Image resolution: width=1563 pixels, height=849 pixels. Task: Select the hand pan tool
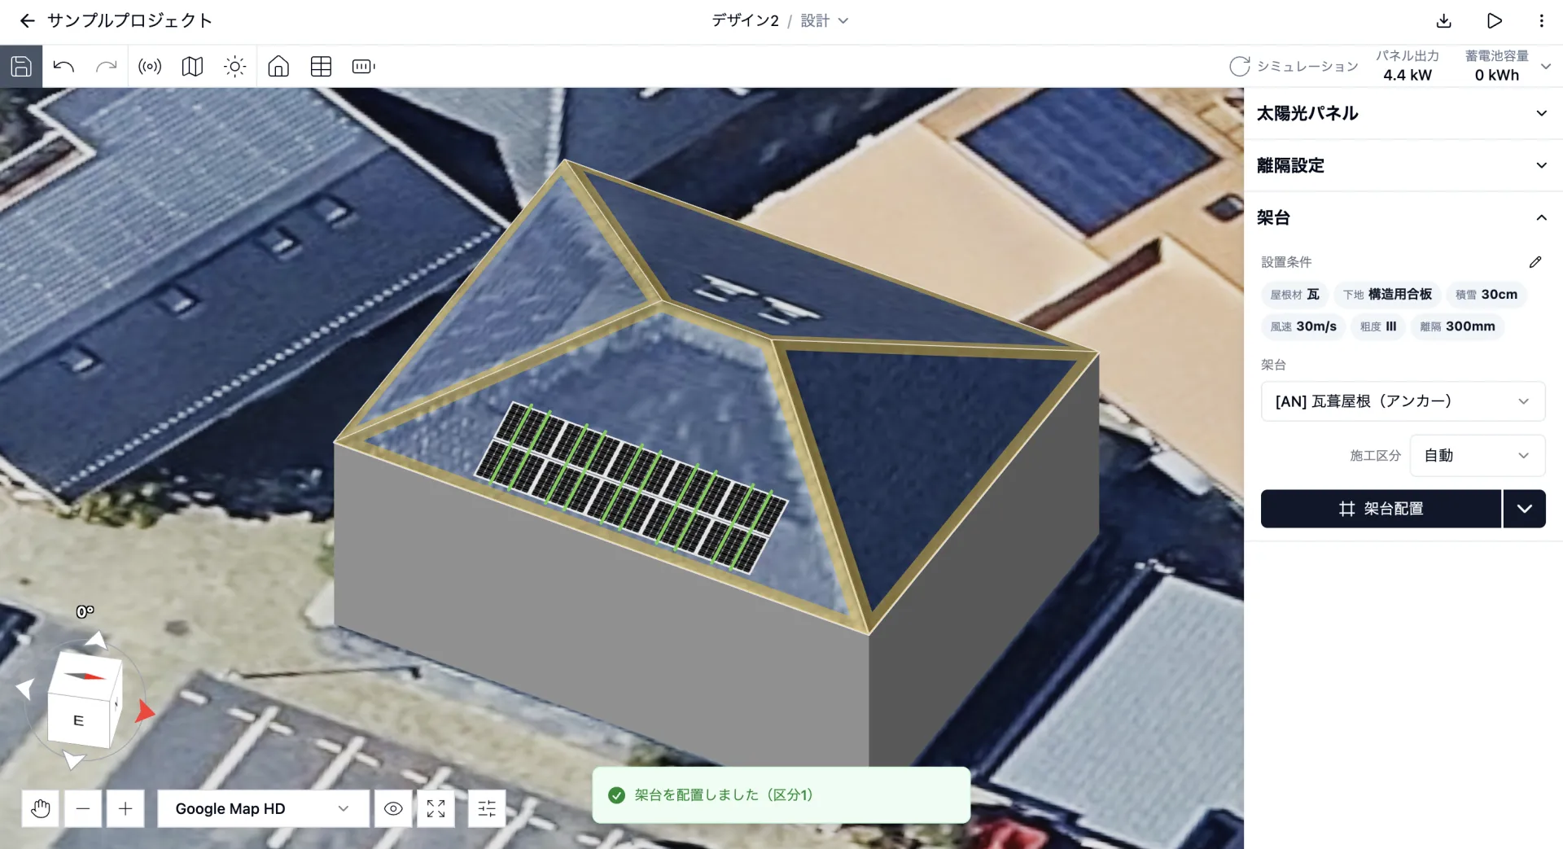[x=41, y=808]
